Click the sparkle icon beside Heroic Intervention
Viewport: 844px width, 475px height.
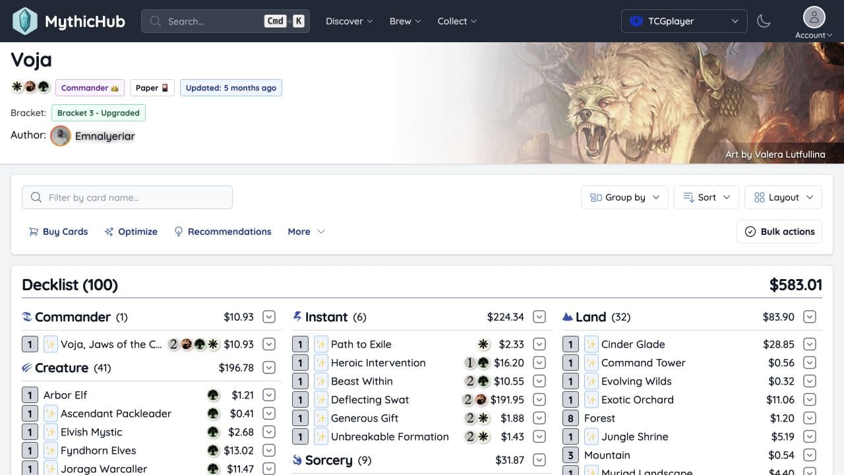(321, 363)
